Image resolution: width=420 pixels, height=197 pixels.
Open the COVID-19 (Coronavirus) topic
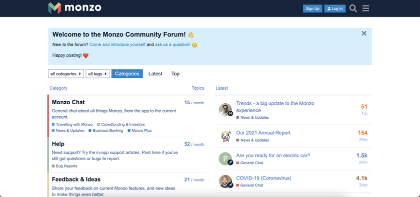[263, 178]
